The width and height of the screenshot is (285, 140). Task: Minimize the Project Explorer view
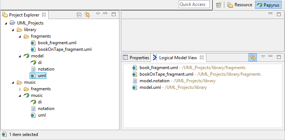[105, 13]
